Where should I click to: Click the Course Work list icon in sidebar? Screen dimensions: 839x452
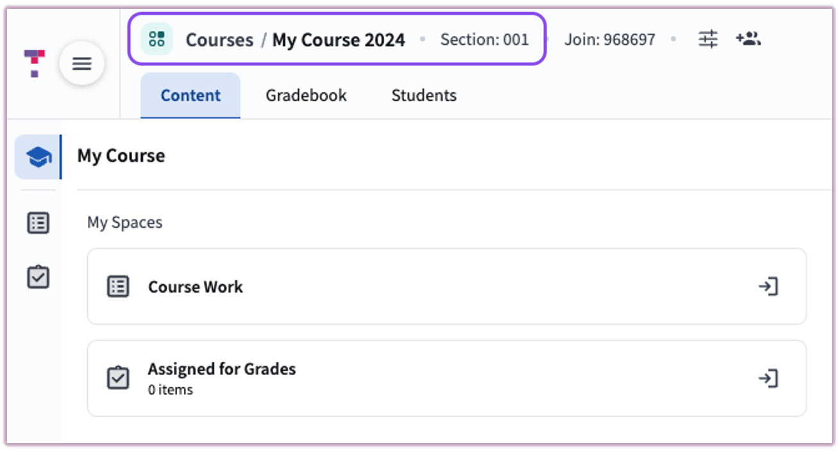click(x=37, y=223)
